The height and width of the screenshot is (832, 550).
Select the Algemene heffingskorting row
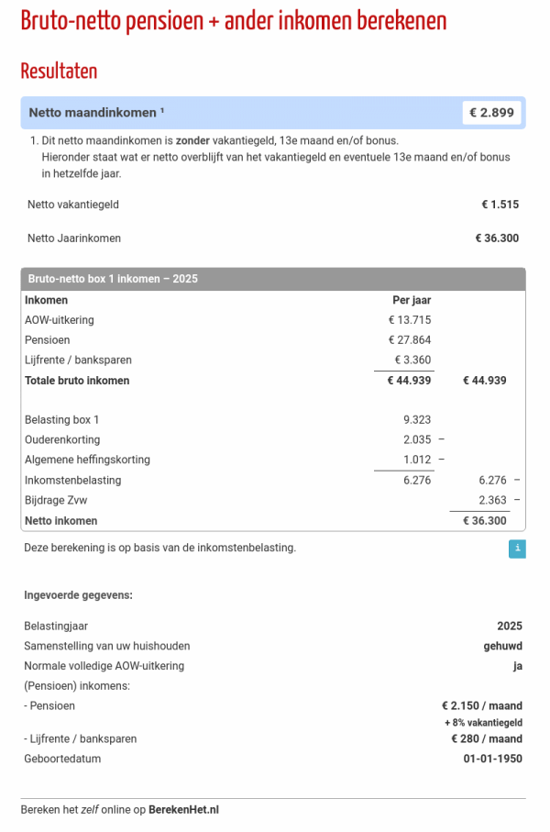coord(87,460)
